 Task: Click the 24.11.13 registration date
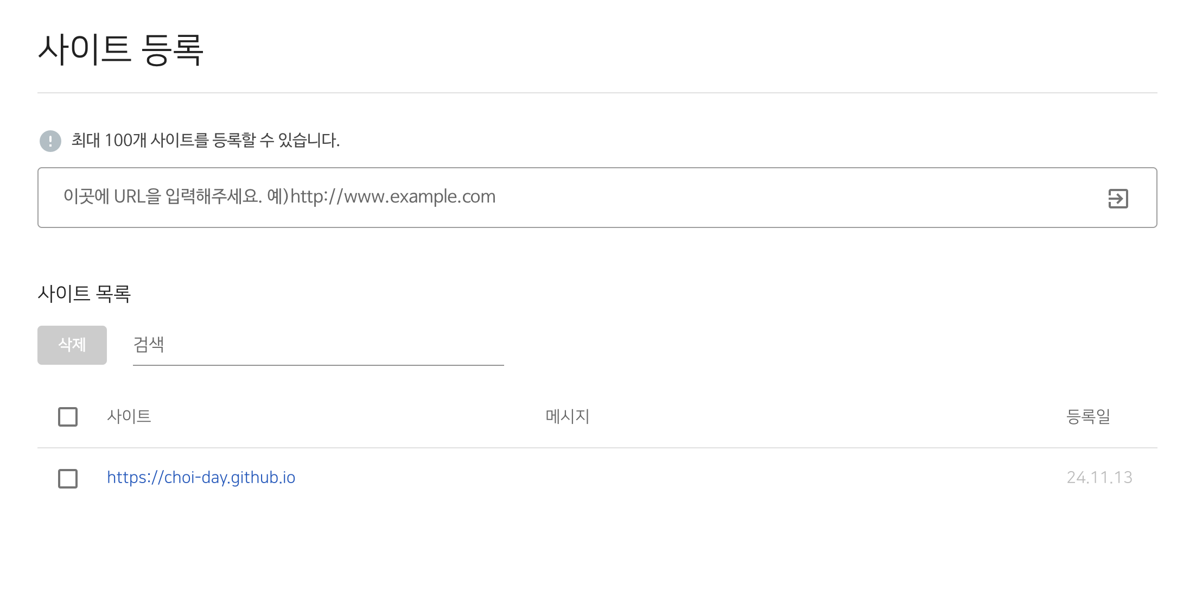(1099, 478)
